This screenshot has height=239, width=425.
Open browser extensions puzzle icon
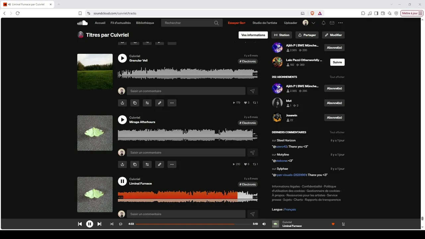(x=363, y=13)
